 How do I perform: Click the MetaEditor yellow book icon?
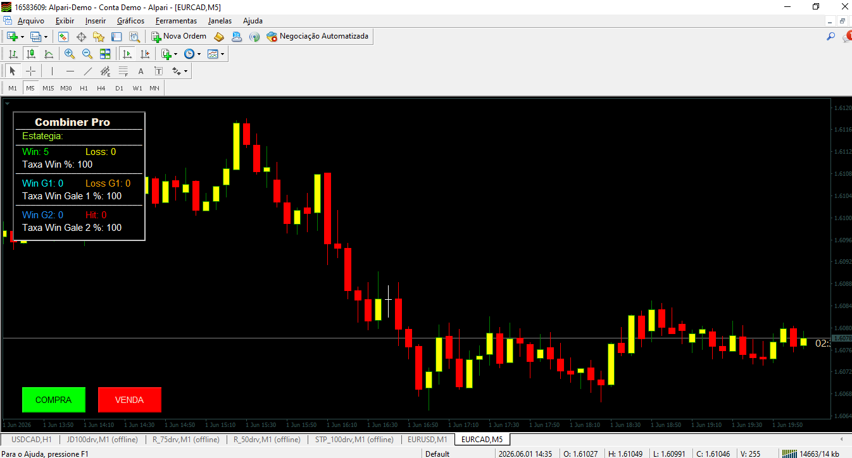[219, 37]
